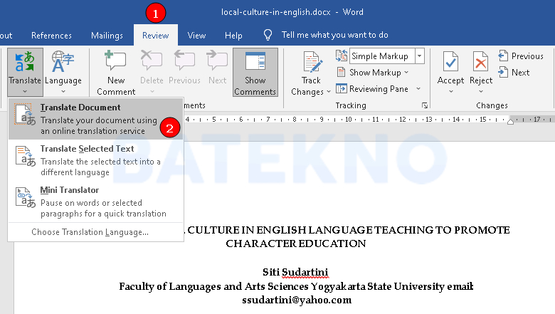Go to Previous comment
This screenshot has height=314, width=555.
pos(184,67)
